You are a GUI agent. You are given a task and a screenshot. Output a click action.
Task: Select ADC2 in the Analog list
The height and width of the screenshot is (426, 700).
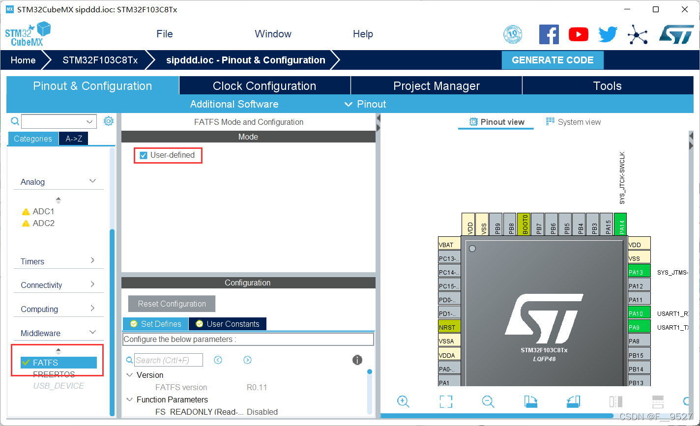coord(43,224)
